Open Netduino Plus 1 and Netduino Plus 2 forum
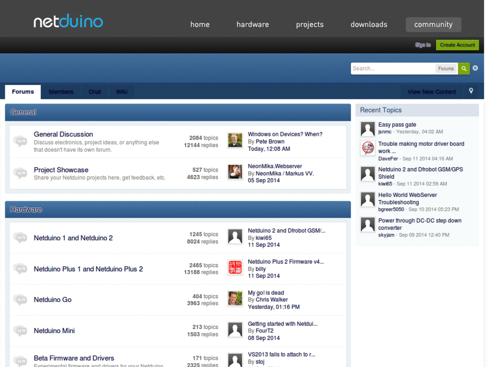Image resolution: width=490 pixels, height=367 pixels. [88, 269]
